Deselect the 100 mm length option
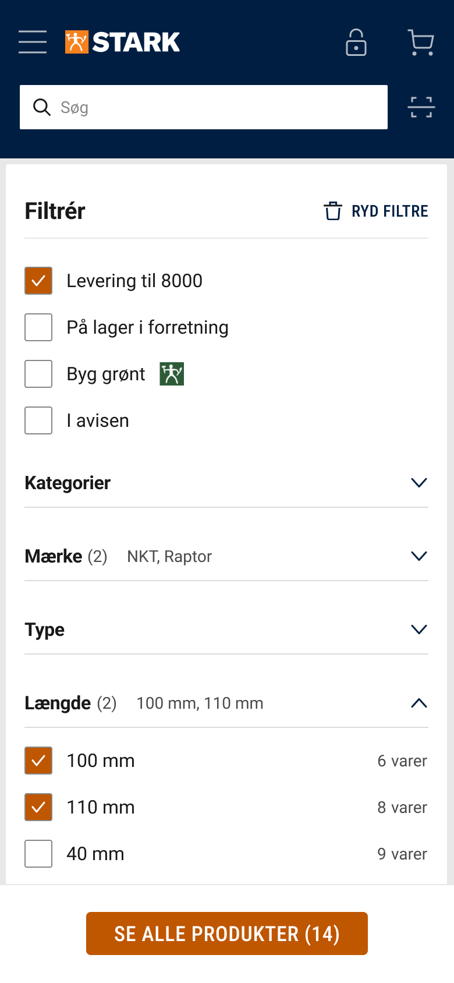Screen dimensions: 454x983 tap(38, 761)
